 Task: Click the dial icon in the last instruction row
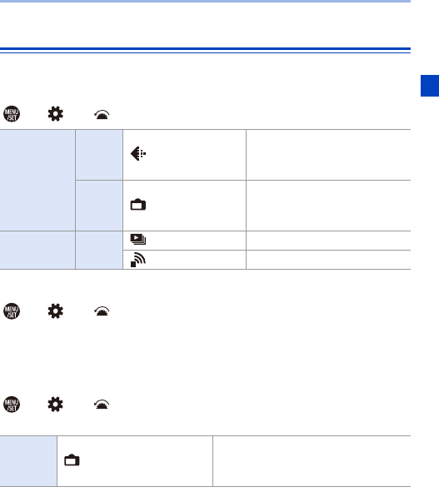102,405
